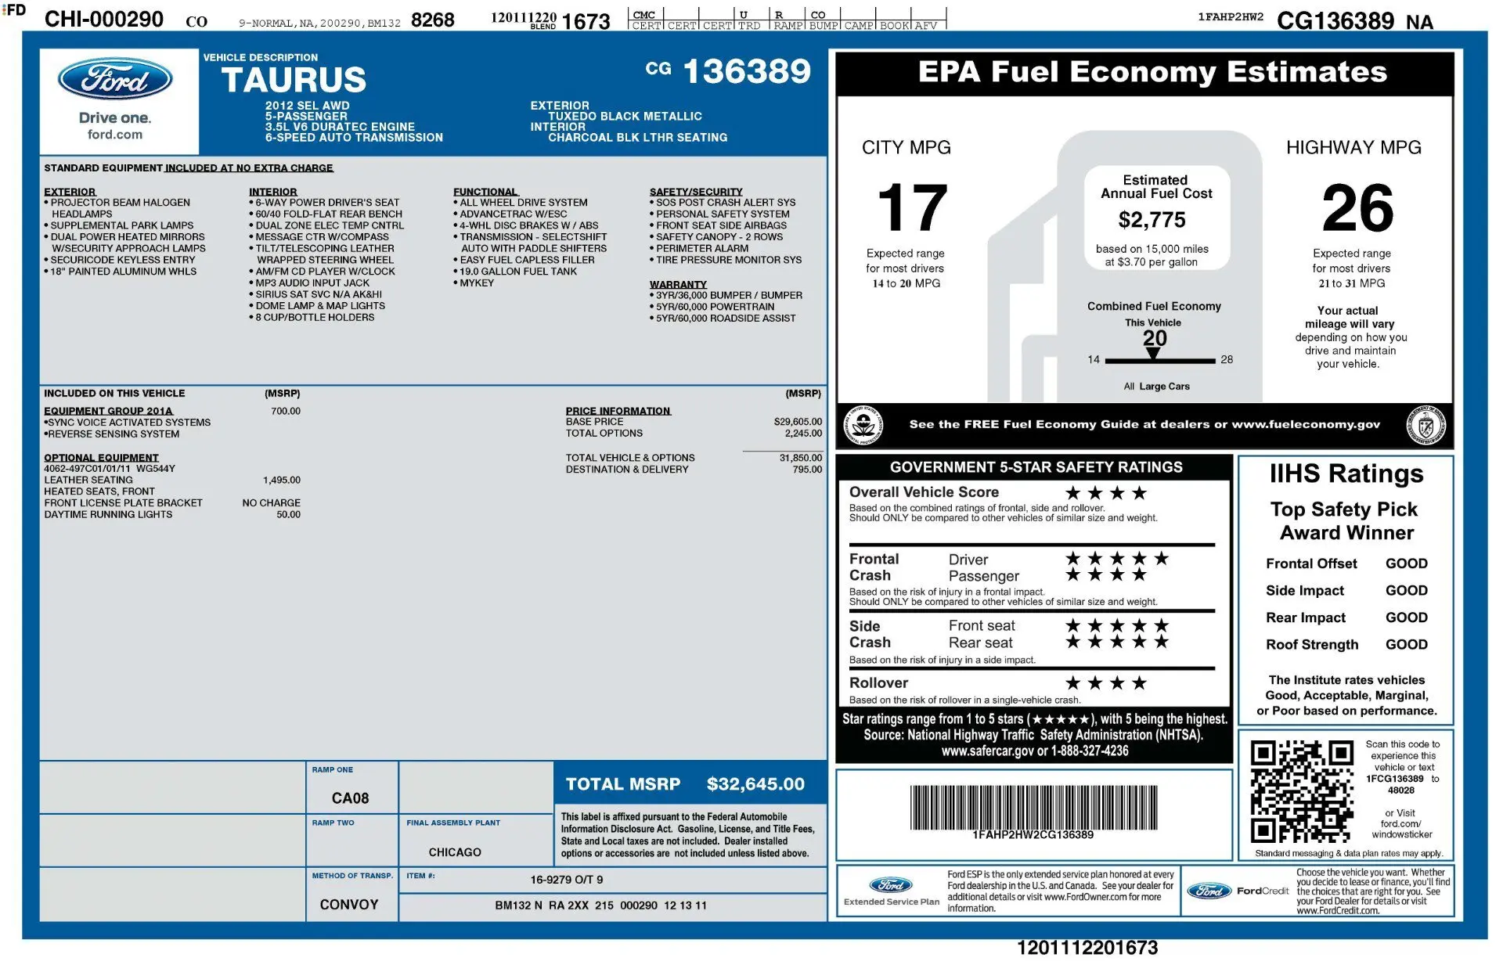Click the DAYTIME RUNNING LIGHTS 50.00 line

coord(172,515)
